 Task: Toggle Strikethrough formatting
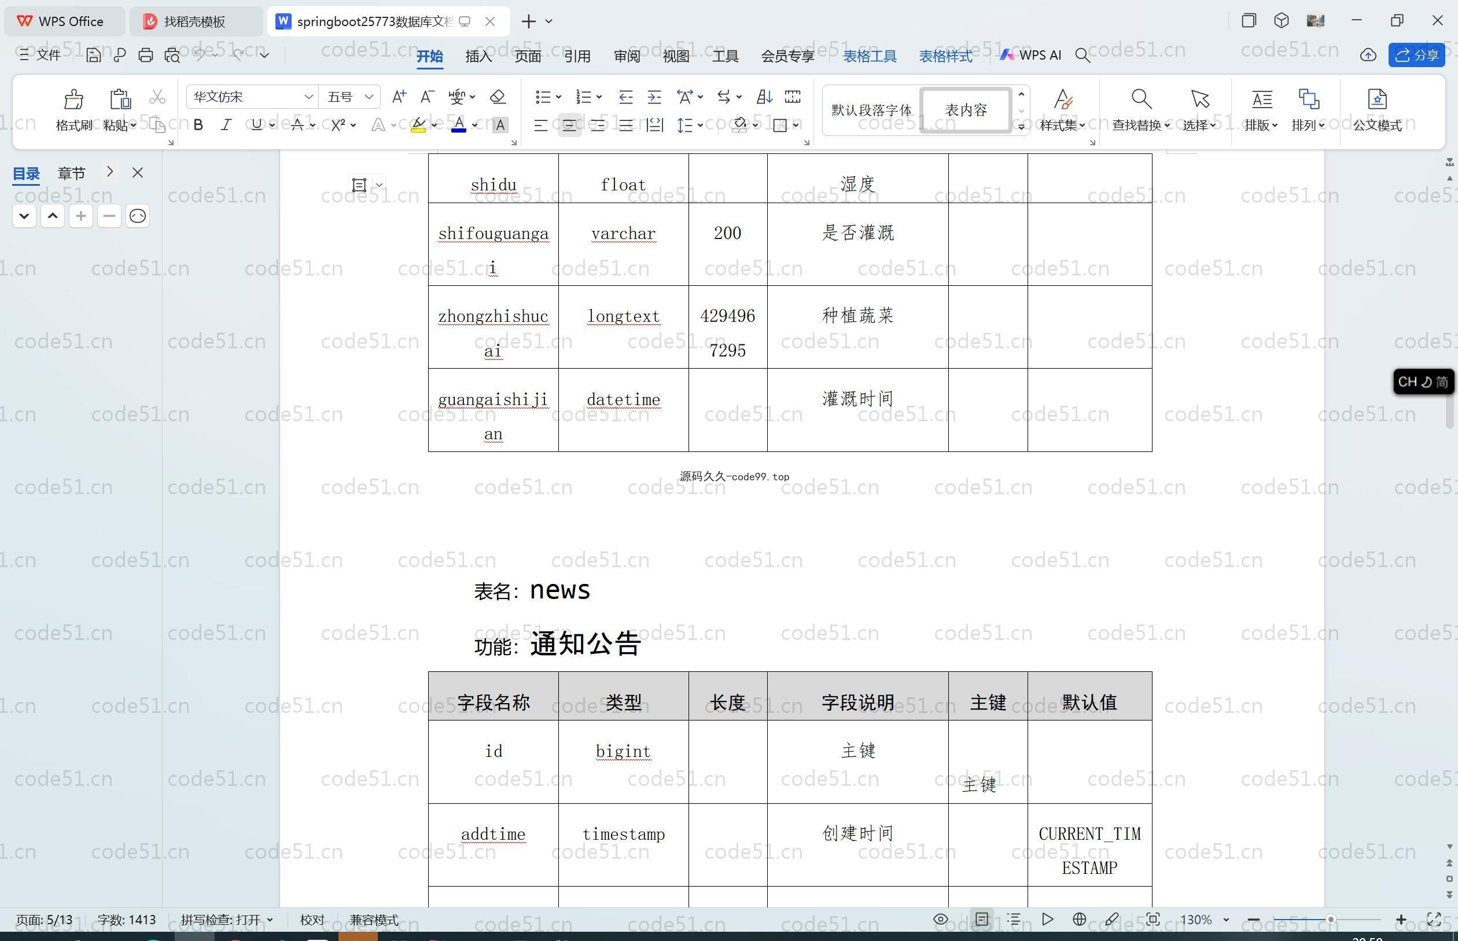tap(297, 125)
